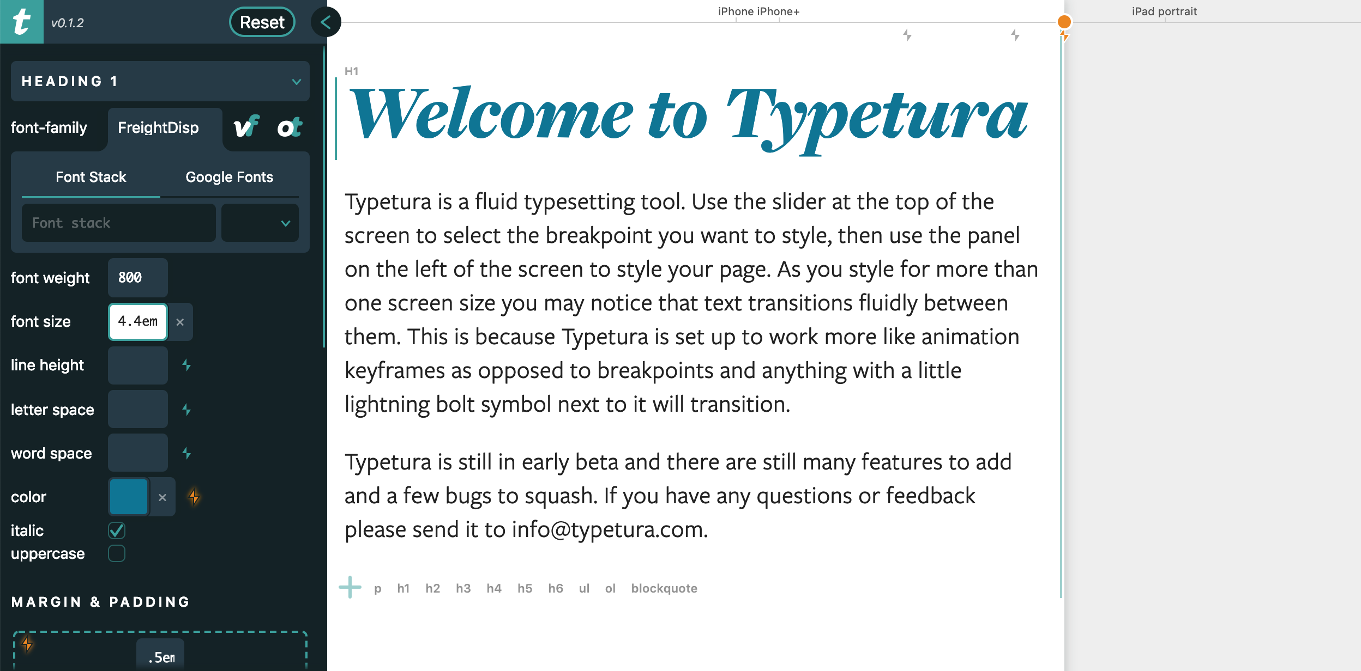Screen dimensions: 1361x671
Task: Open OpenType features with the ot icon
Action: pos(290,128)
